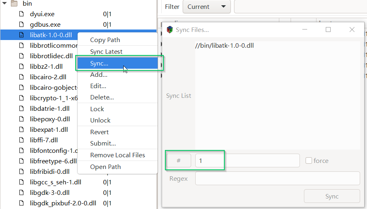This screenshot has height=209, width=367.
Task: Choose Remove Local Files menu entry
Action: coord(118,155)
